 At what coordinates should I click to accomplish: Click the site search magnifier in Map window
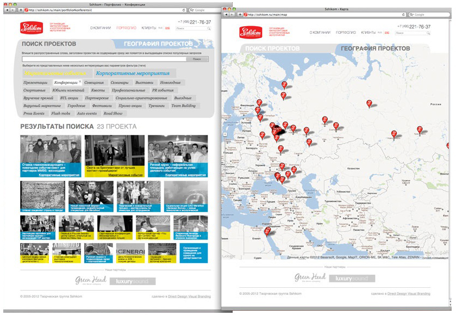428,33
